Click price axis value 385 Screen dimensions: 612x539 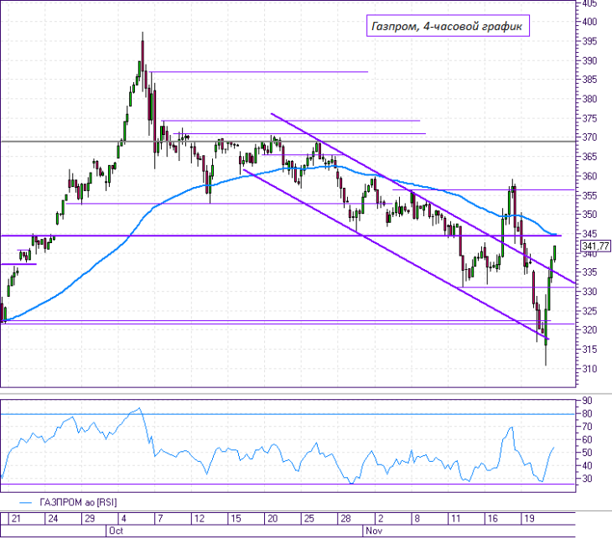(589, 80)
